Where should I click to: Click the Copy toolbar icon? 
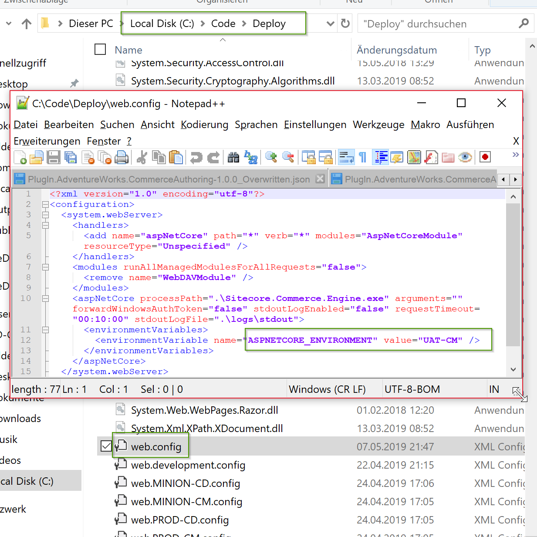(159, 157)
